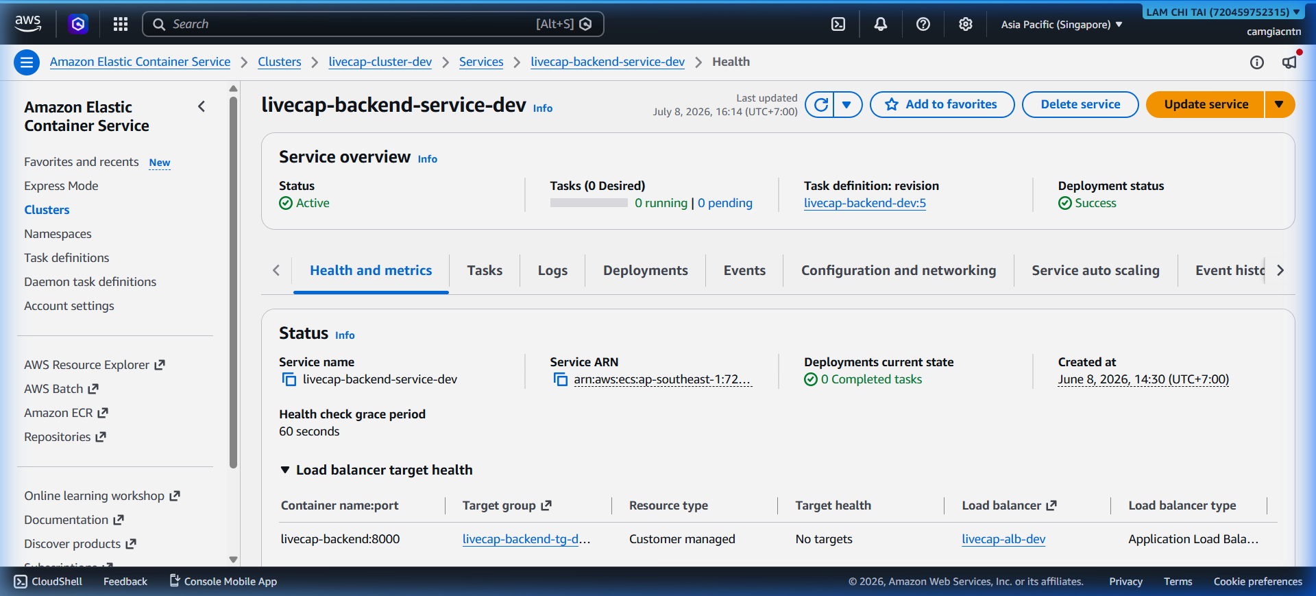The image size is (1316, 596).
Task: Open the info panel circle icon
Action: coord(1256,62)
